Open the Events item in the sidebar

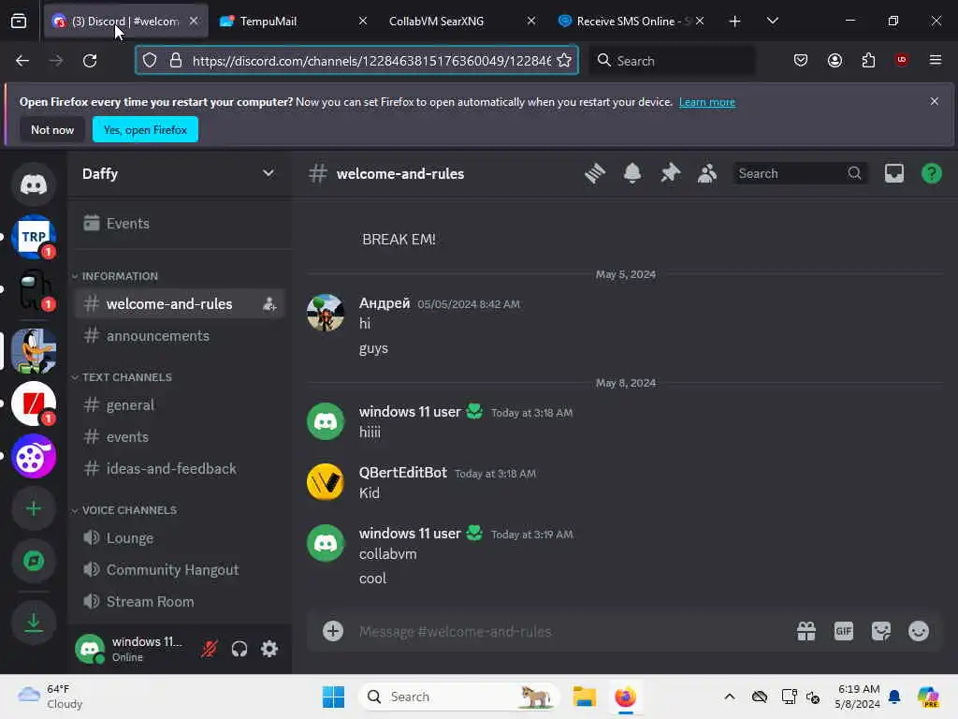tap(180, 223)
